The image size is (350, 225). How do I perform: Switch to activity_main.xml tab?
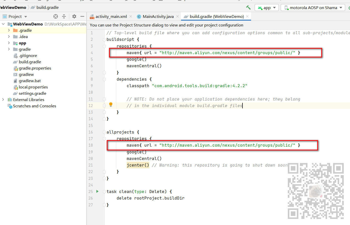[111, 16]
